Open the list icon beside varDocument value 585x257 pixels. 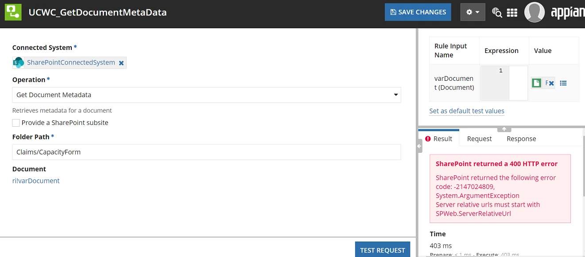(x=563, y=83)
